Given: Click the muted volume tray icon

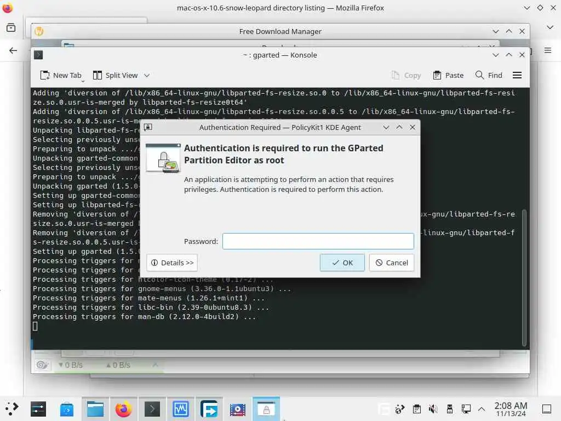Looking at the screenshot, I should tap(433, 409).
